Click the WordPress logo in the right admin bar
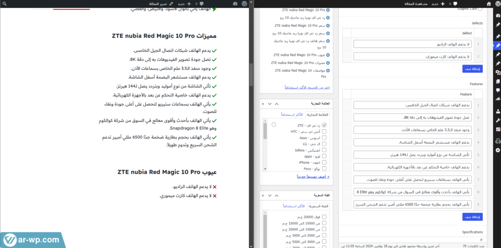This screenshot has height=248, width=501. (x=497, y=3)
